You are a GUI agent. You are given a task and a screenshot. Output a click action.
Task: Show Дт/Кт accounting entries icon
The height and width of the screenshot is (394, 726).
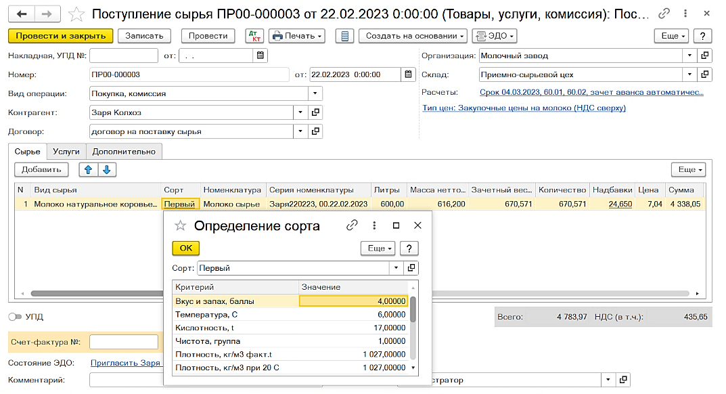pos(254,36)
